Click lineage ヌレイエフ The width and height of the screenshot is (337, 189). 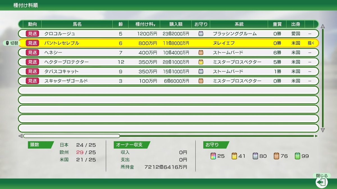pos(224,43)
